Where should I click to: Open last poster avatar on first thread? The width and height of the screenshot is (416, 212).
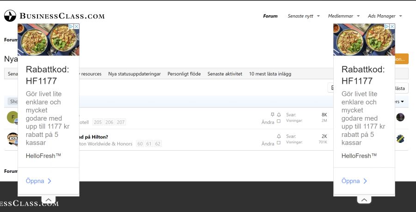[x=400, y=117]
